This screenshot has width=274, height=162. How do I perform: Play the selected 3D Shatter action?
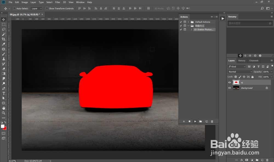(x=195, y=121)
